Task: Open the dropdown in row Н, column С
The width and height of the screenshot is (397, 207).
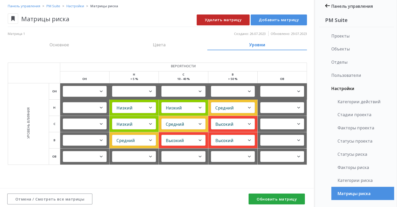Action: coord(183,108)
